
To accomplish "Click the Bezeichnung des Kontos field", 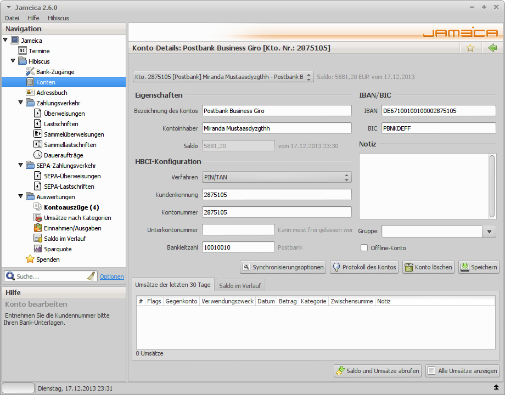I will 277,111.
